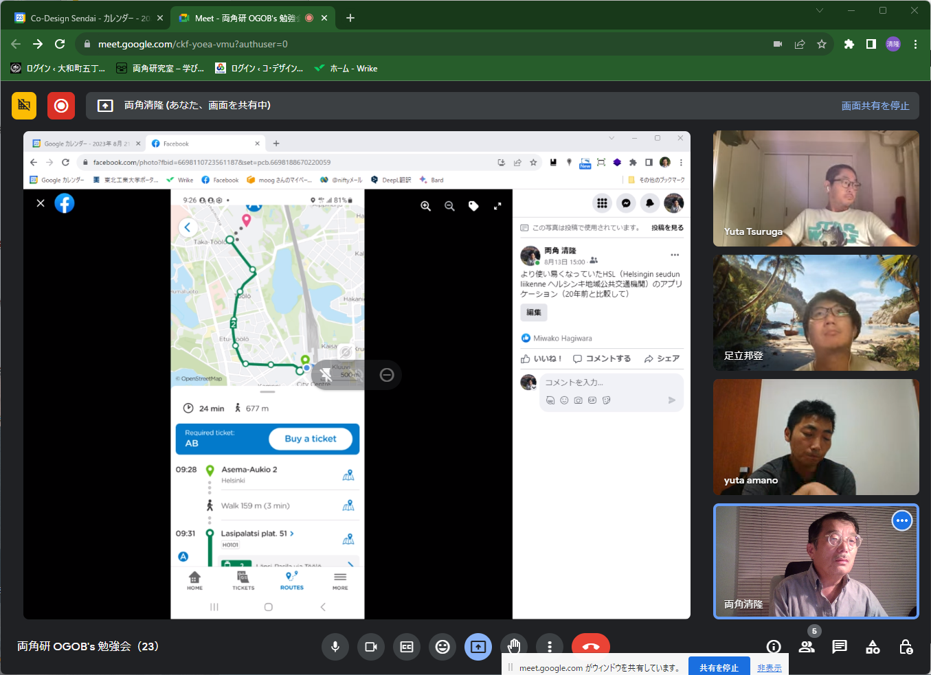
Task: Open host controls lock icon
Action: pyautogui.click(x=906, y=647)
